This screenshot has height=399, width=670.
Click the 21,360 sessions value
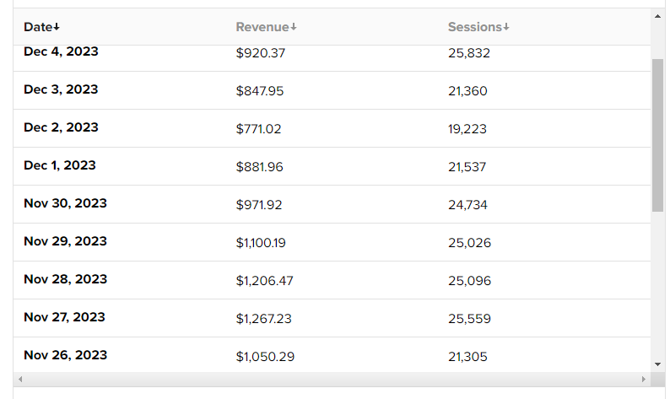(x=467, y=91)
